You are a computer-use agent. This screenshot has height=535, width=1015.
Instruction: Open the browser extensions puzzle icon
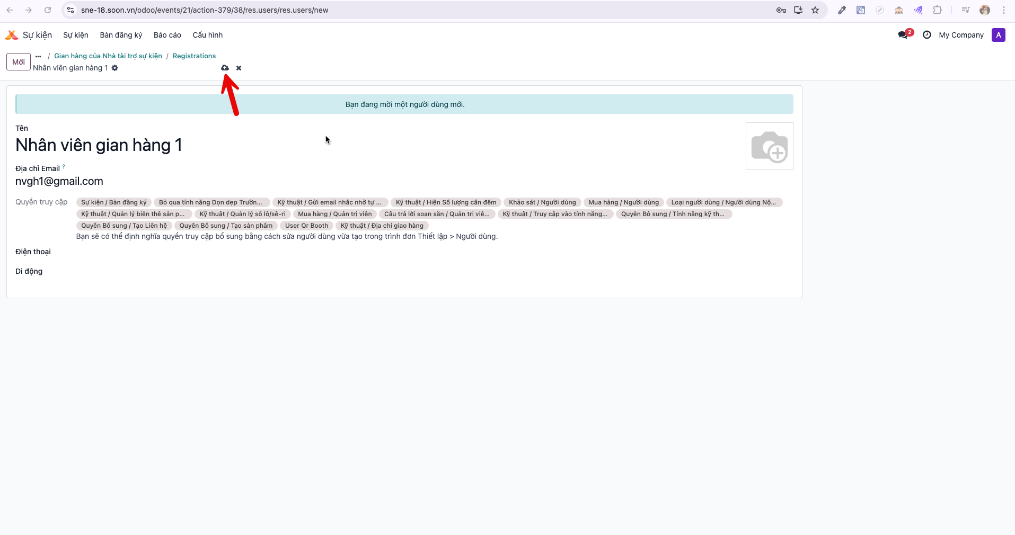coord(937,10)
